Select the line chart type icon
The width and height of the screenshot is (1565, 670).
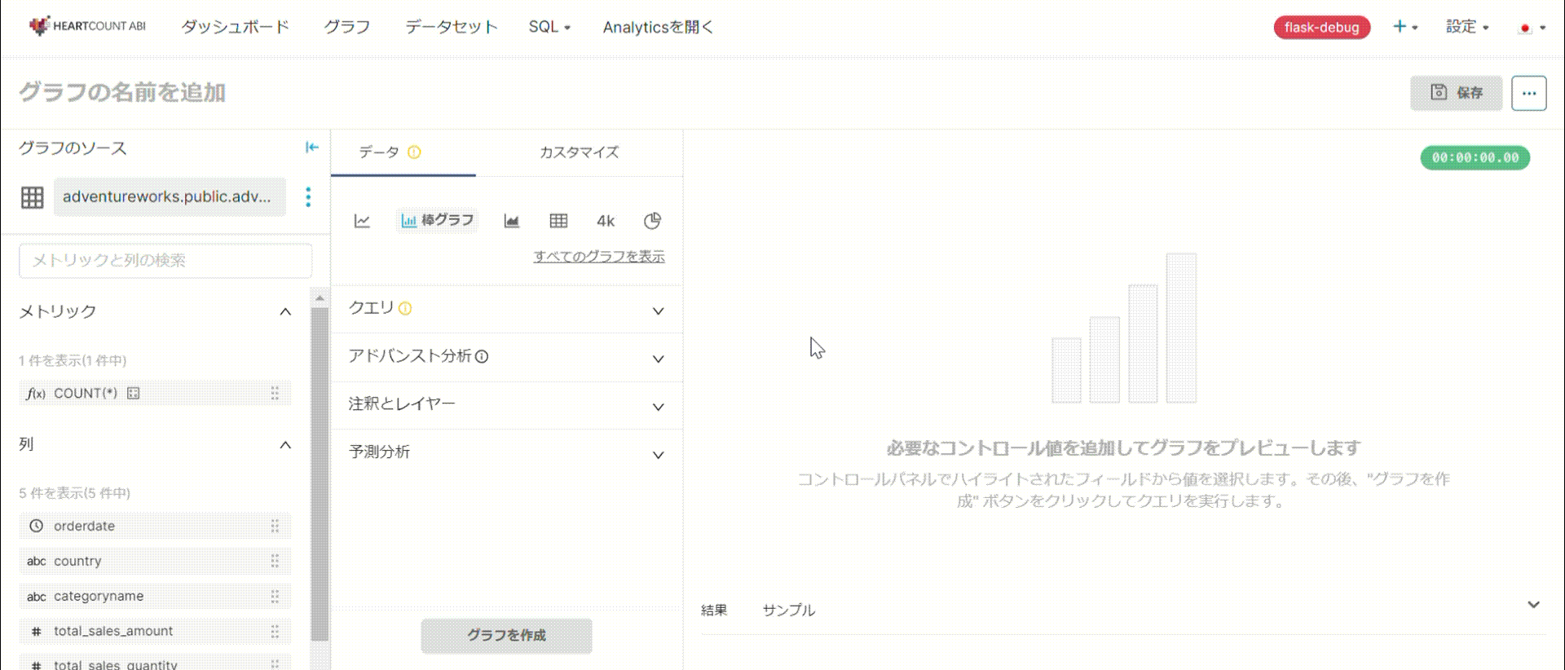point(362,221)
